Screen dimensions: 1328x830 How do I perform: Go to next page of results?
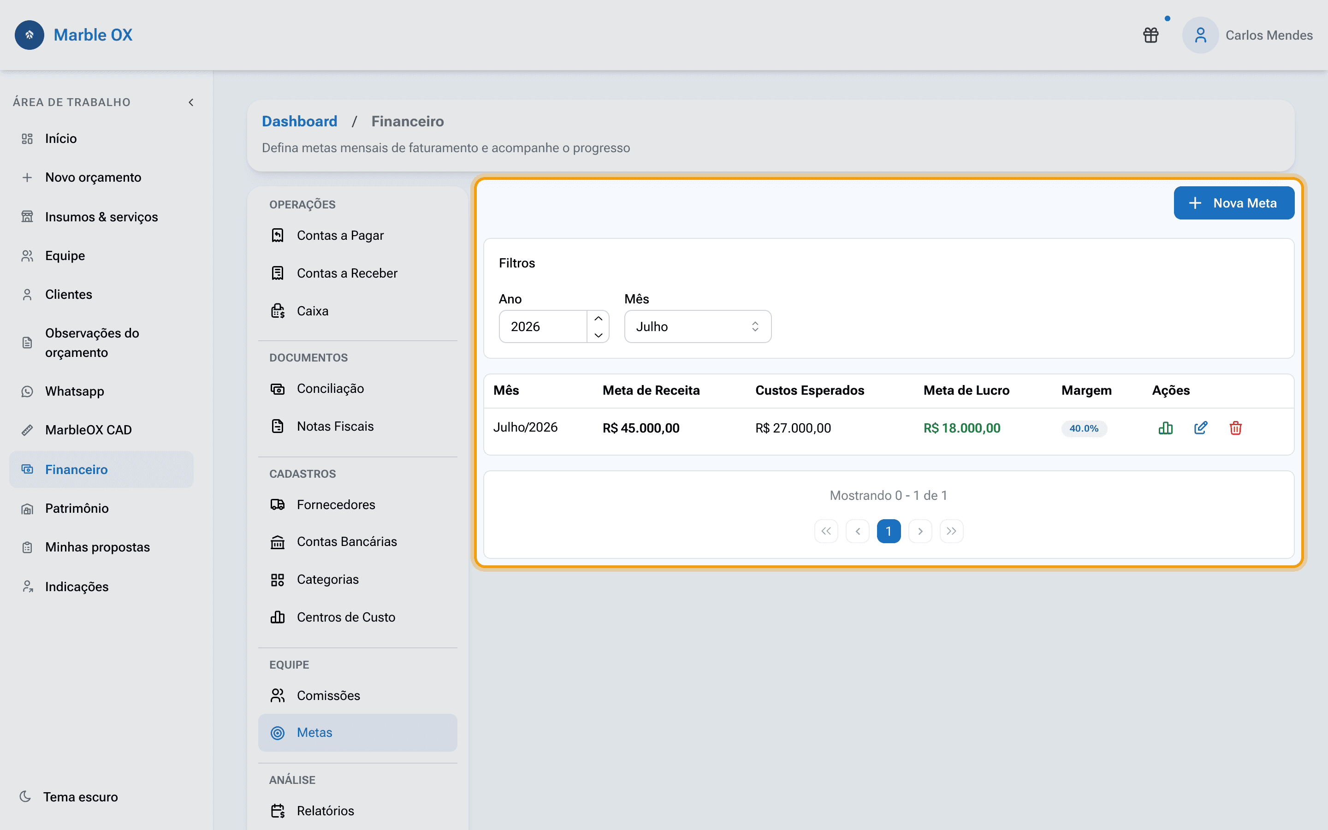(920, 531)
